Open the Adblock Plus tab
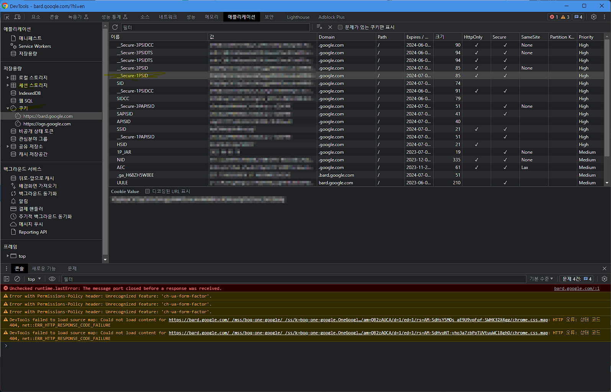The width and height of the screenshot is (611, 392). click(x=331, y=17)
